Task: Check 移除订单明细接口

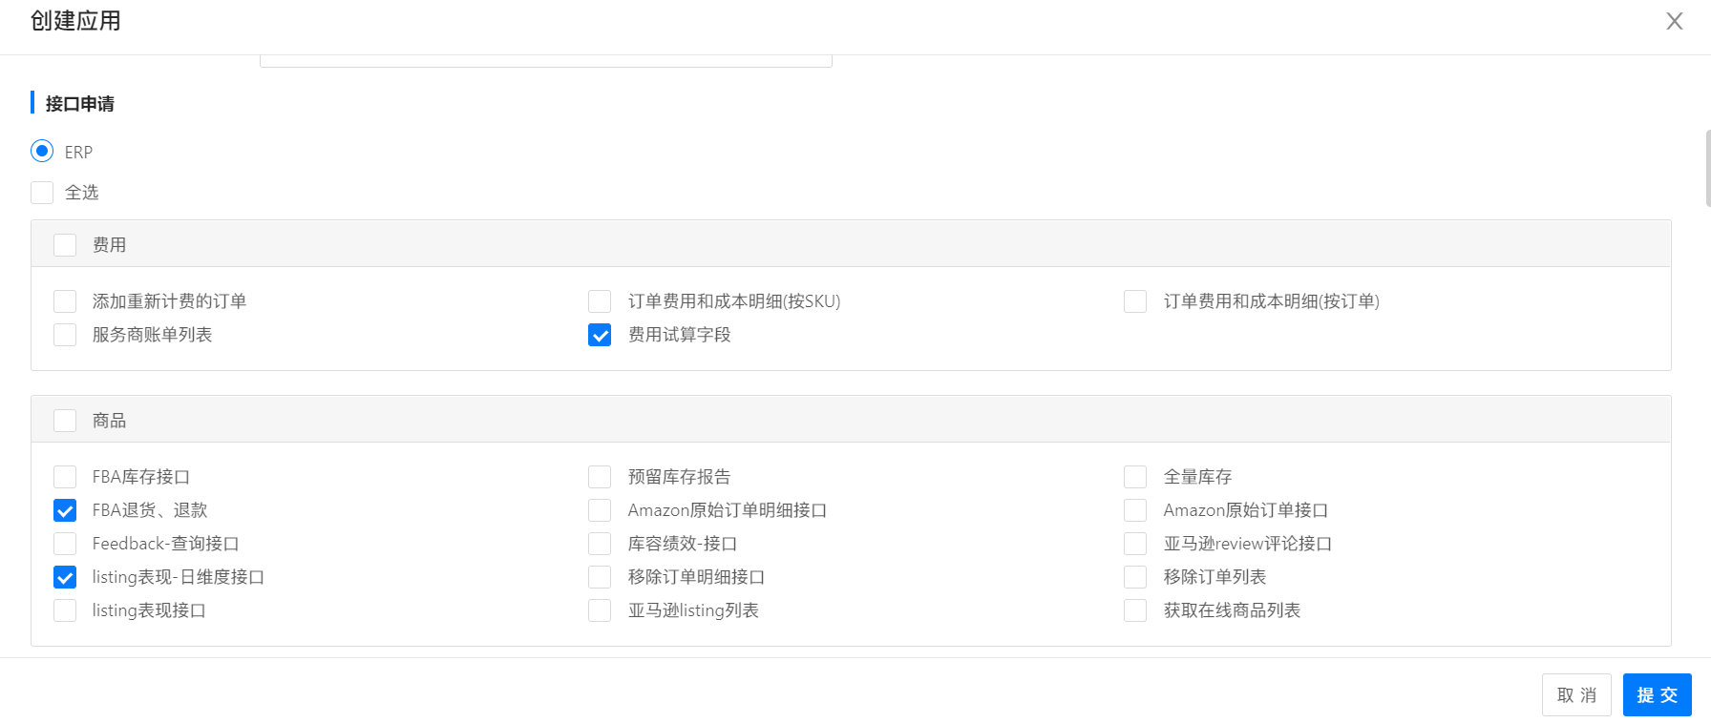Action: [x=600, y=577]
